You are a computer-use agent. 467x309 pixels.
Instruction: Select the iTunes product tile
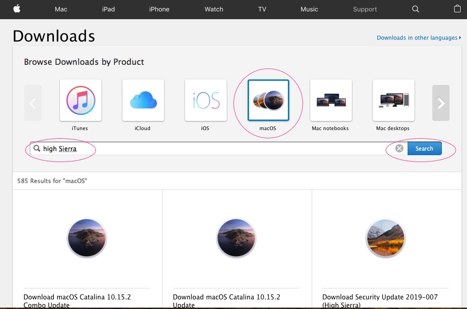point(81,100)
